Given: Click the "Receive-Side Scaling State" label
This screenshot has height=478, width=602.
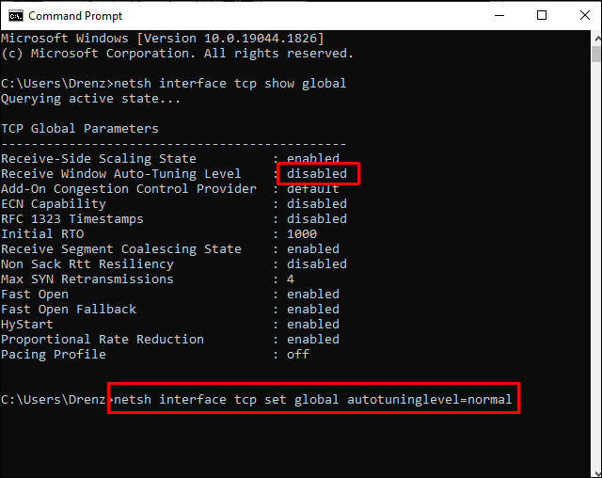Looking at the screenshot, I should pyautogui.click(x=99, y=159).
